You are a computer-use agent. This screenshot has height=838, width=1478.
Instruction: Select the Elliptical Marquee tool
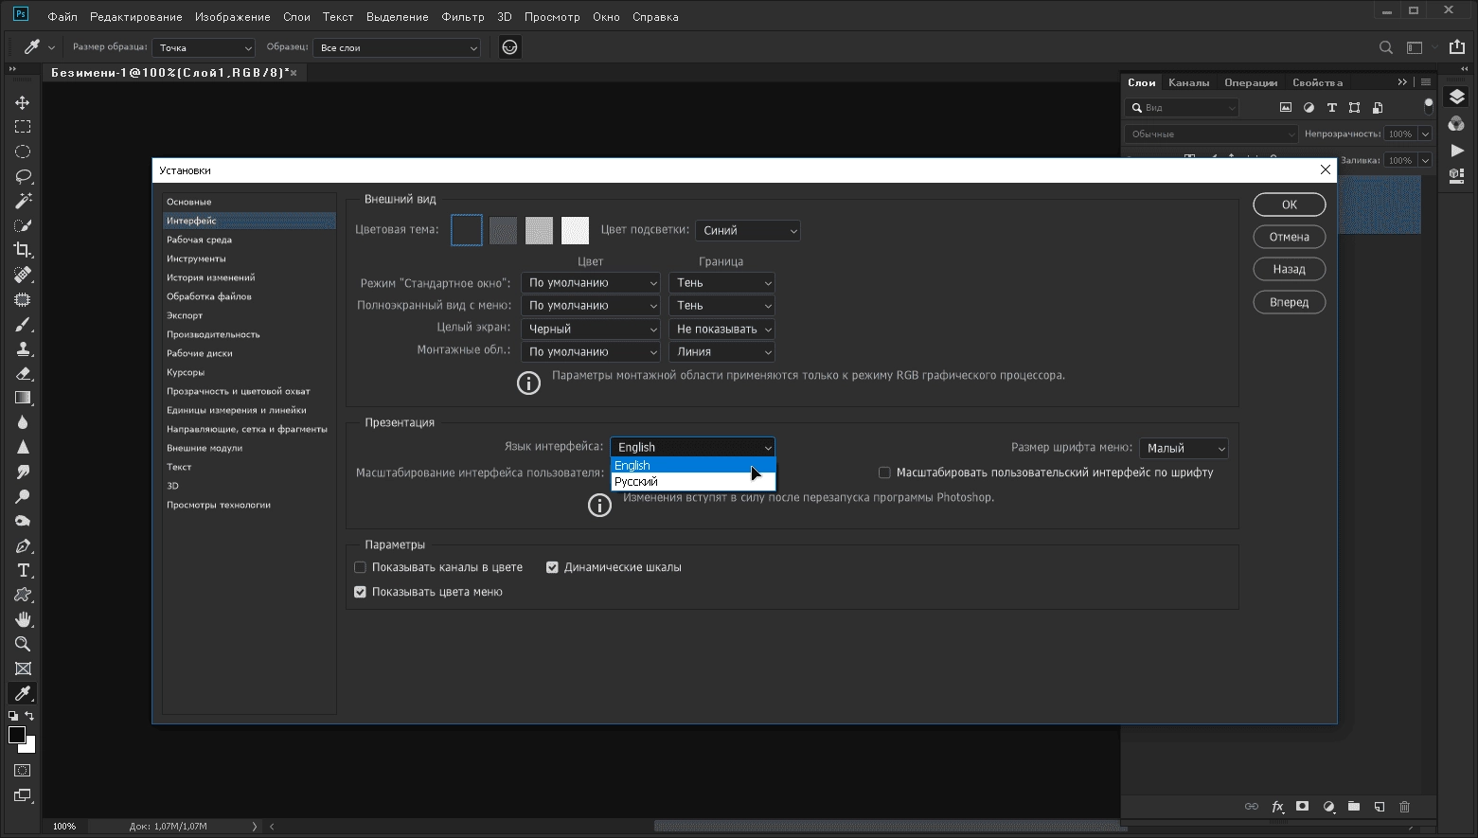[23, 152]
